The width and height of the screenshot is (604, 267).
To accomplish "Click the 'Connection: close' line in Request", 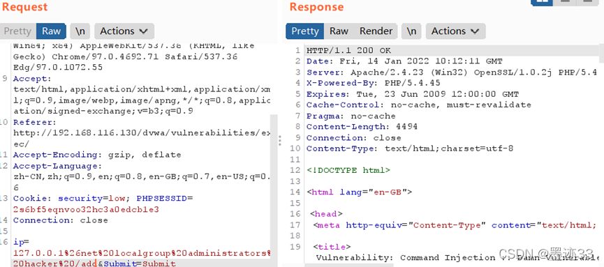I will 61,220.
